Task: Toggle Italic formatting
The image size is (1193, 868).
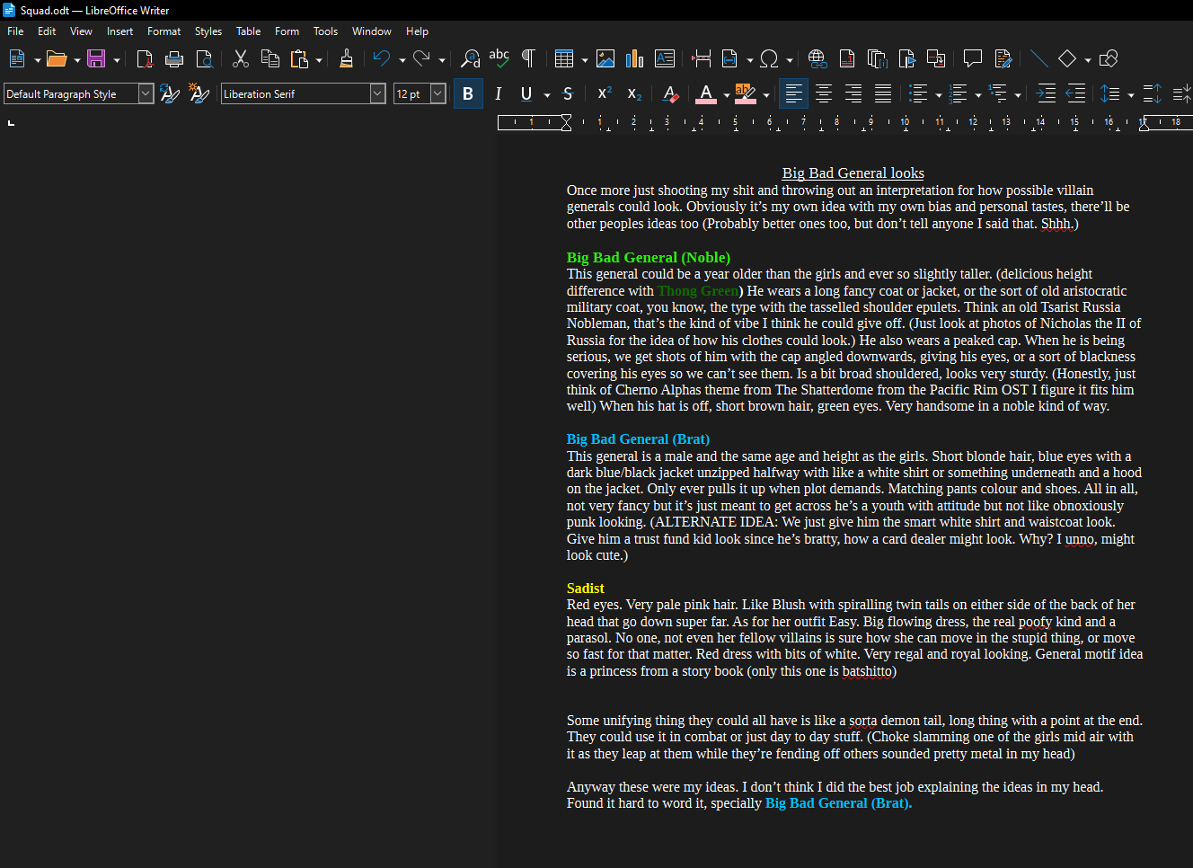Action: point(498,93)
